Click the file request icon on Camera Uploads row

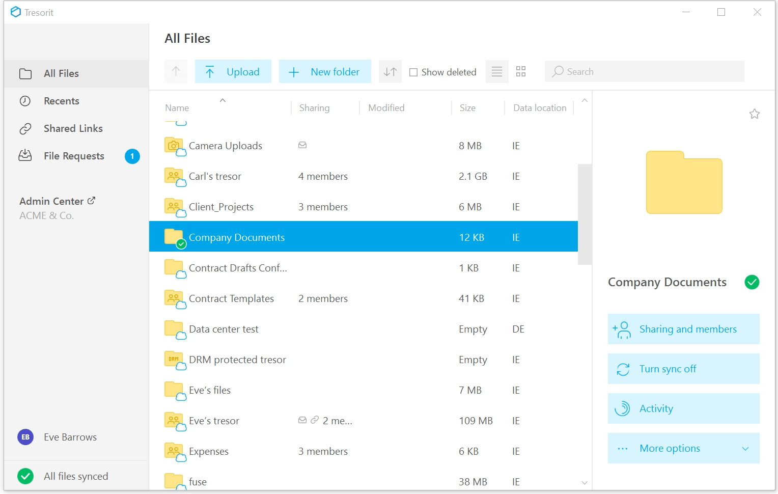tap(302, 145)
